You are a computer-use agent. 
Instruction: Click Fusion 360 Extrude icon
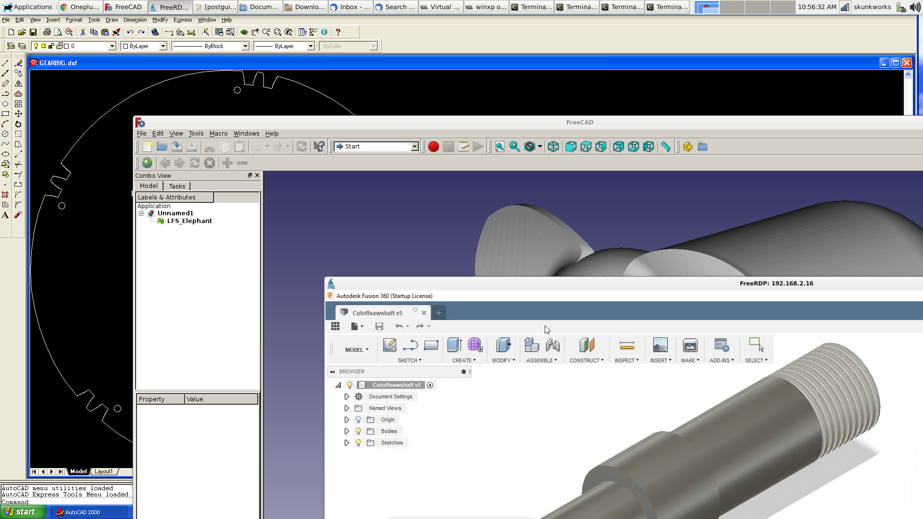454,345
